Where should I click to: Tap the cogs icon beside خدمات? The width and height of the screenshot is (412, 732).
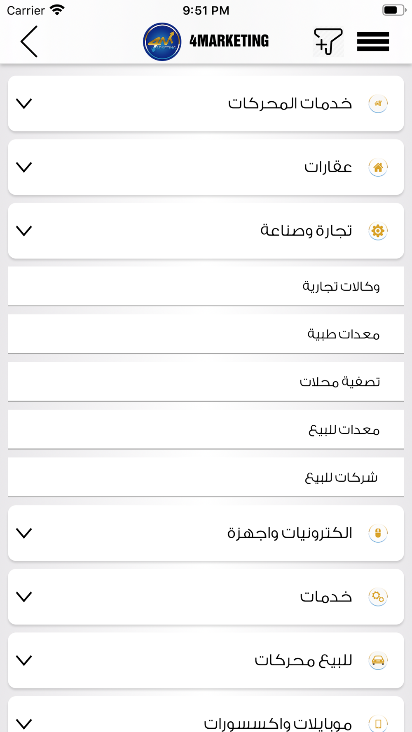pyautogui.click(x=378, y=597)
